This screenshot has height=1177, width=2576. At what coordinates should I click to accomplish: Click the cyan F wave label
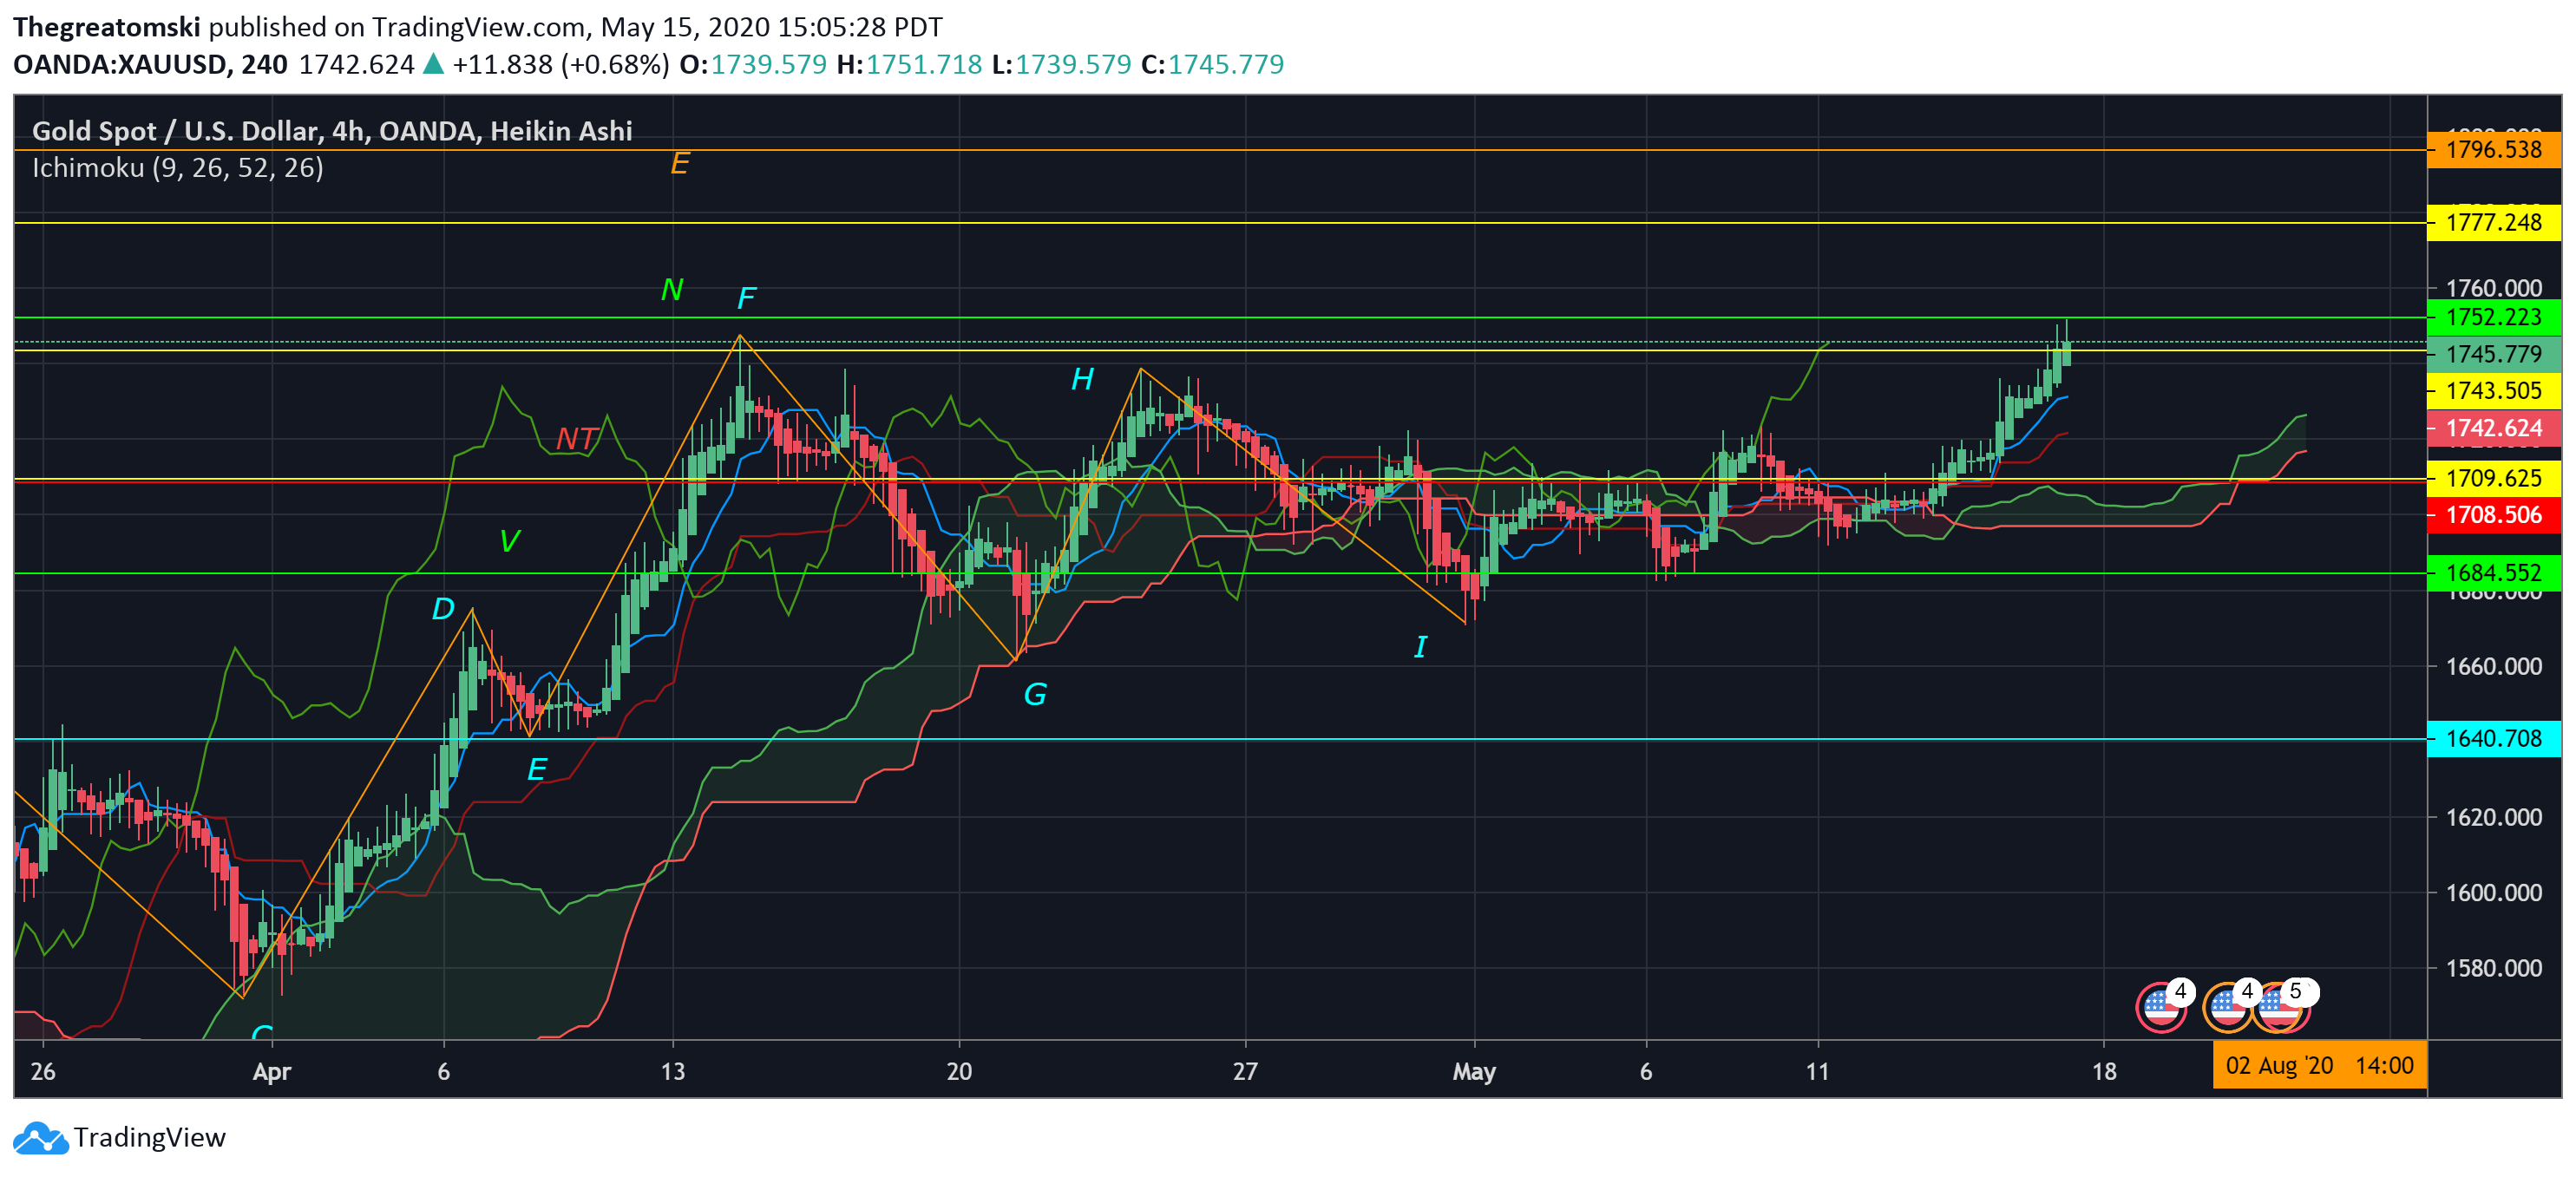tap(746, 298)
